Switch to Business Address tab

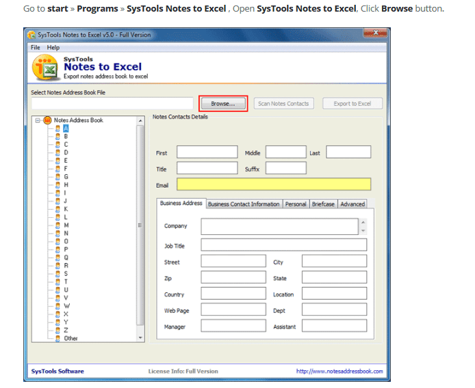pos(181,204)
